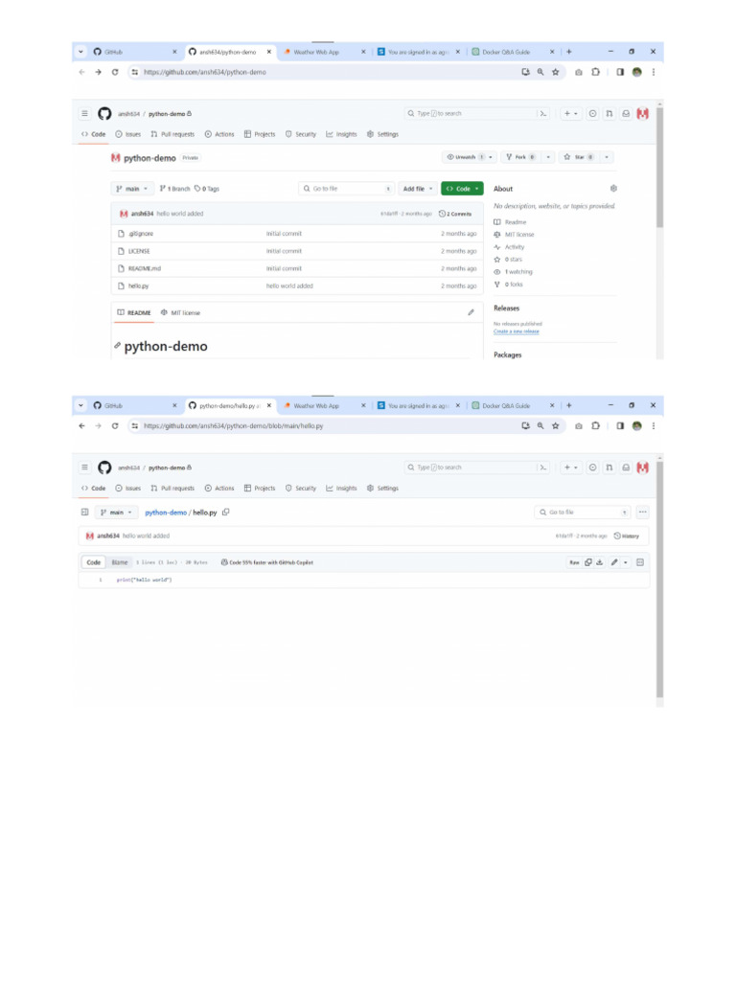Click the bookmark star in repository window's address bar
This screenshot has height=981, width=736.
555,72
